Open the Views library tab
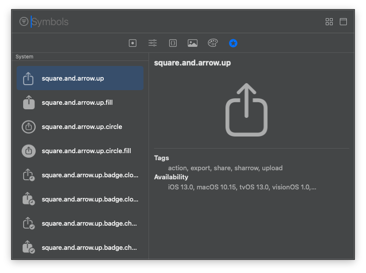The image size is (366, 273). tap(133, 43)
